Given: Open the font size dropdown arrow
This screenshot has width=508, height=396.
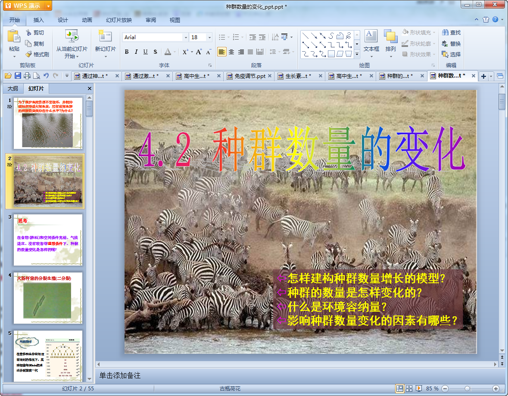Looking at the screenshot, I should coord(209,37).
